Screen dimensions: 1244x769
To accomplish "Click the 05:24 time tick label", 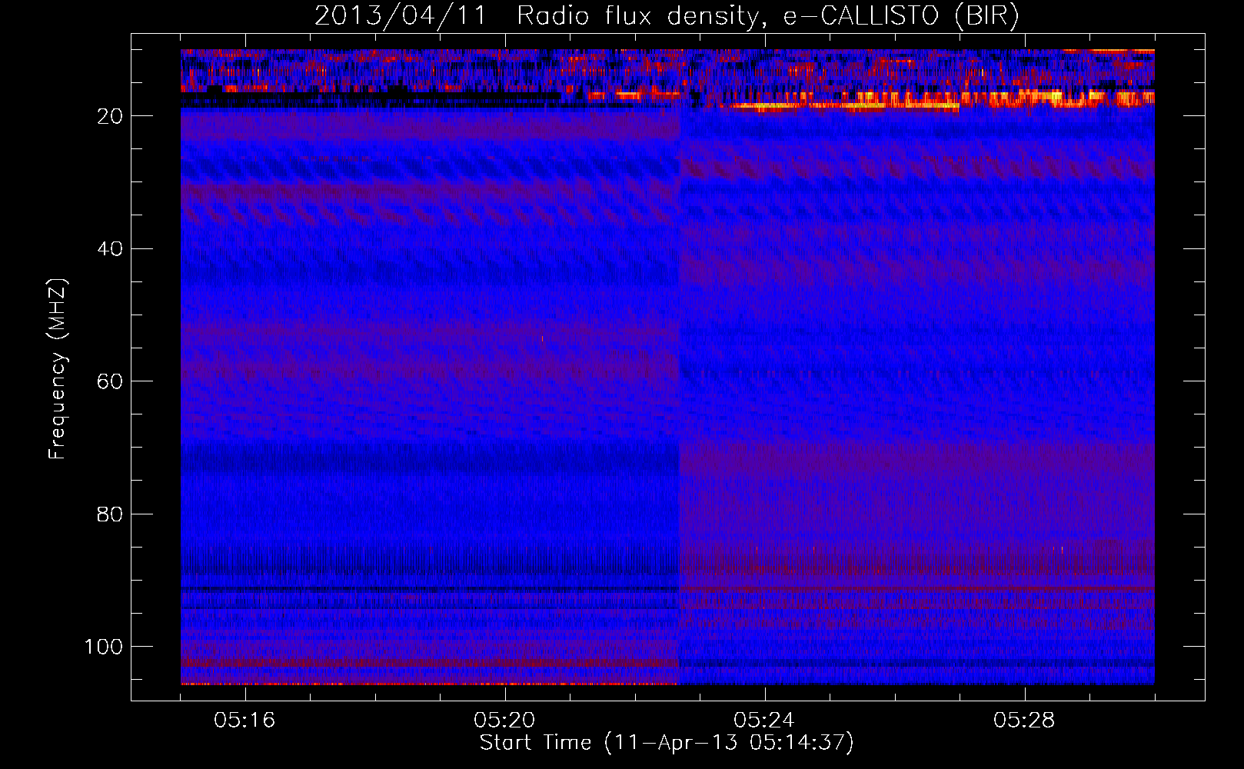I will coord(764,720).
